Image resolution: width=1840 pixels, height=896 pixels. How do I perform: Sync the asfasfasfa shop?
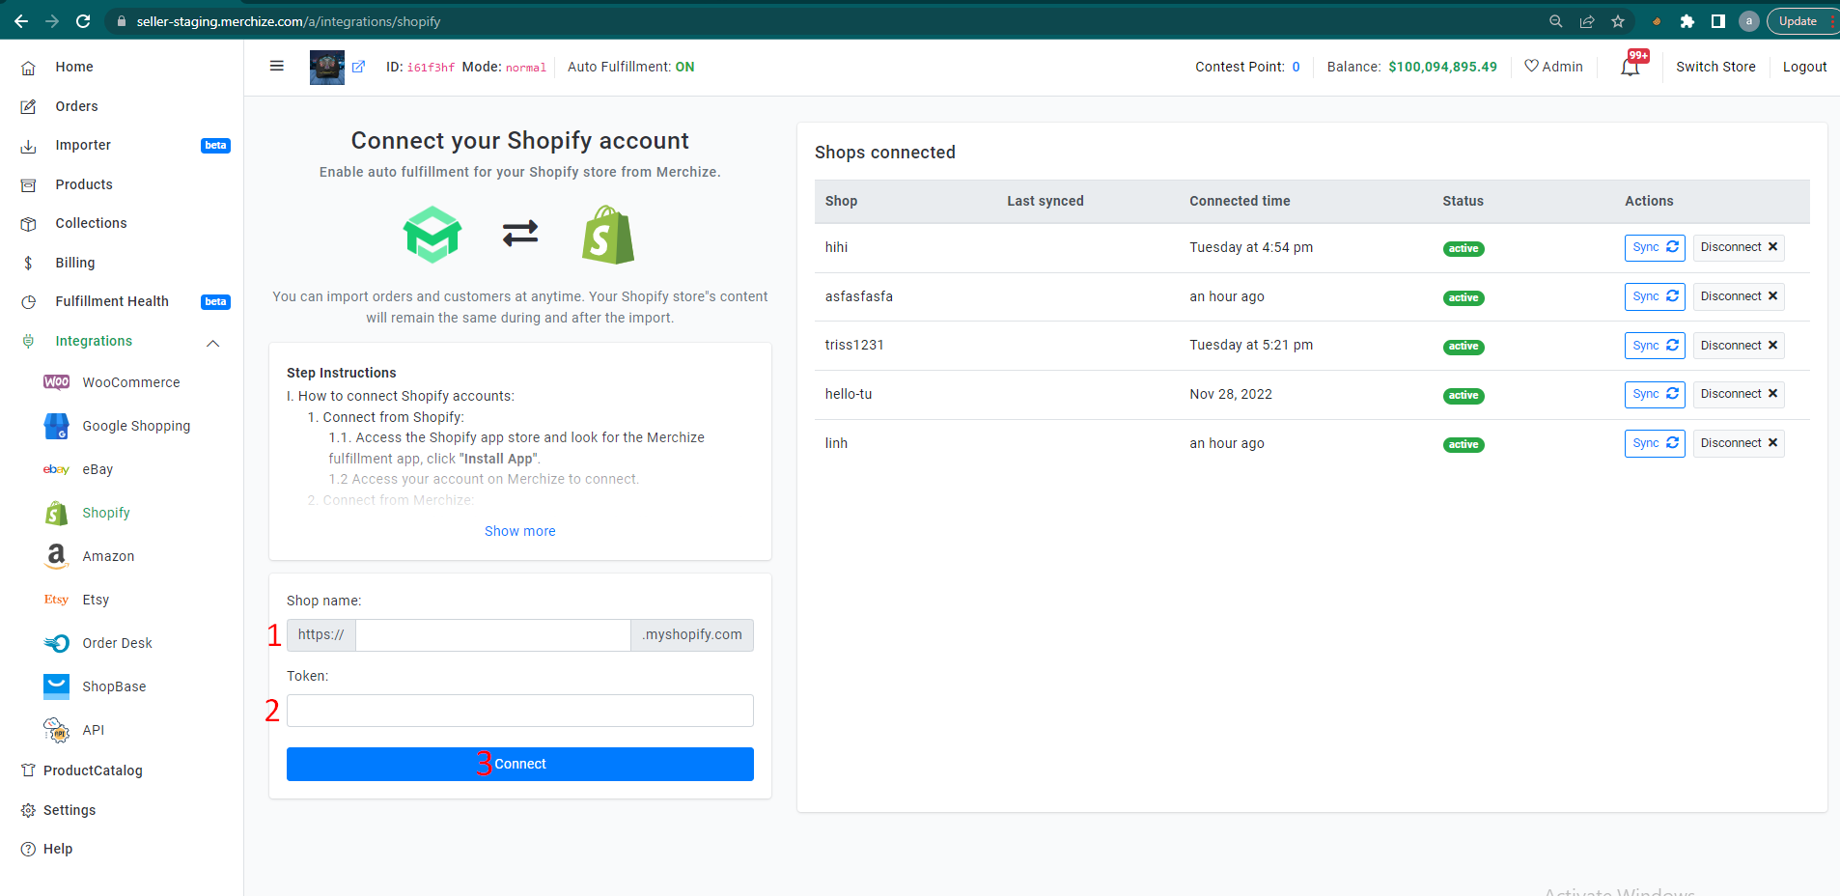(x=1655, y=296)
